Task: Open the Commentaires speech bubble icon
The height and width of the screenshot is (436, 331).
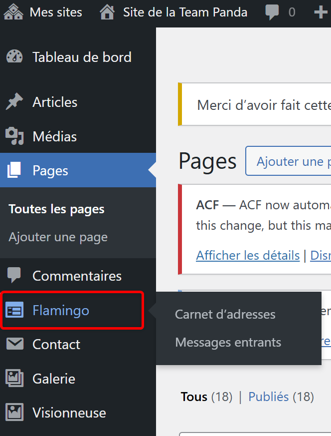Action: 14,275
